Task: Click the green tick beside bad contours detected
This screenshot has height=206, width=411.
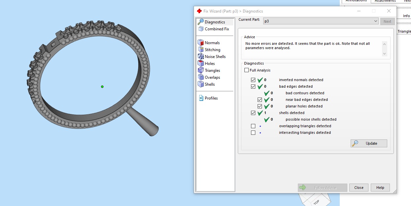Action: pyautogui.click(x=267, y=93)
